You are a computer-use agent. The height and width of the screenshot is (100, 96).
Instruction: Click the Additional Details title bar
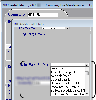pyautogui.click(x=52, y=24)
